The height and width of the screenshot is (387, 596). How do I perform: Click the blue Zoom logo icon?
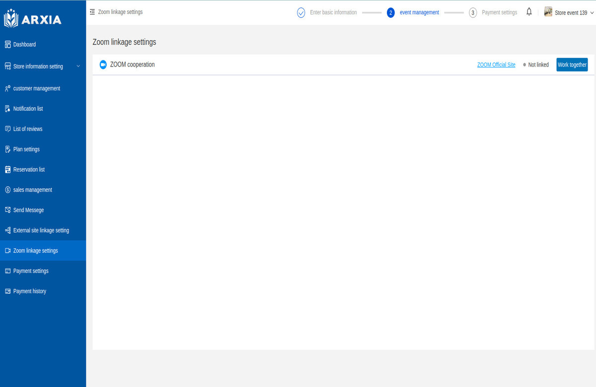[103, 65]
